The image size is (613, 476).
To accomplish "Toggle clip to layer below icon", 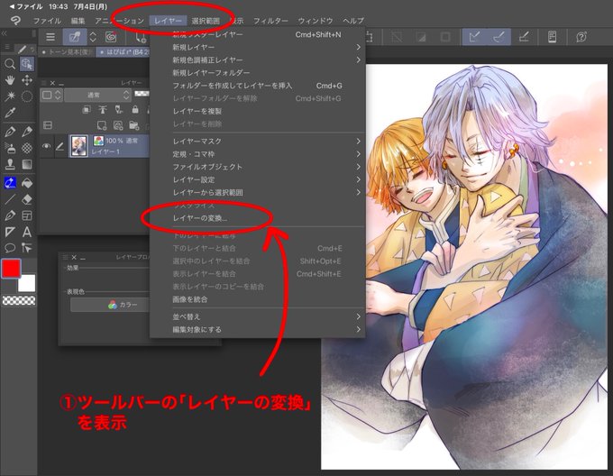I will pyautogui.click(x=87, y=109).
